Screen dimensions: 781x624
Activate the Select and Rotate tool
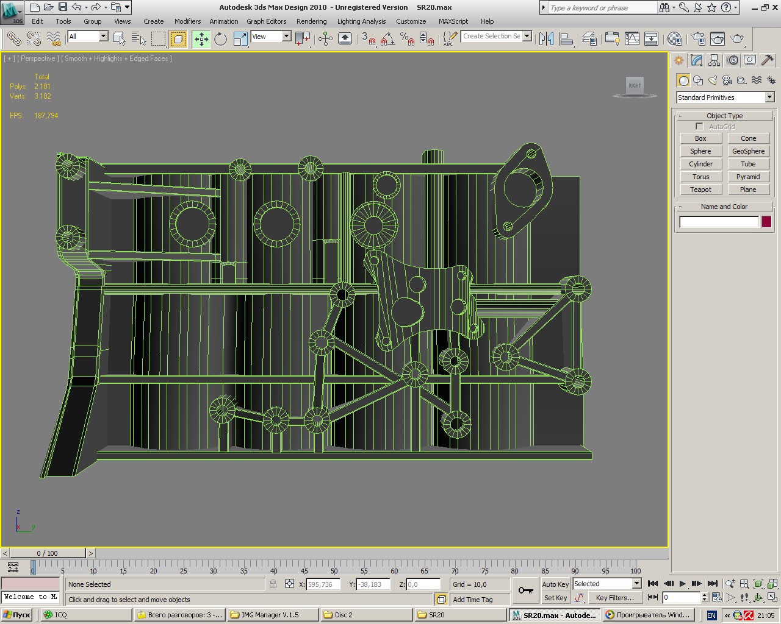(x=220, y=39)
